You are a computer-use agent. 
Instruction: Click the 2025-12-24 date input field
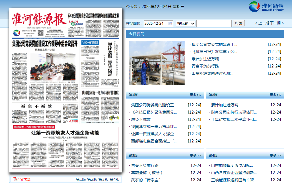[x=155, y=24]
